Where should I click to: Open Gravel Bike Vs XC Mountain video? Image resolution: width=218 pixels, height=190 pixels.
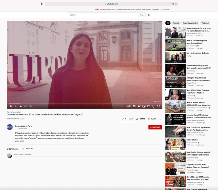click(198, 178)
